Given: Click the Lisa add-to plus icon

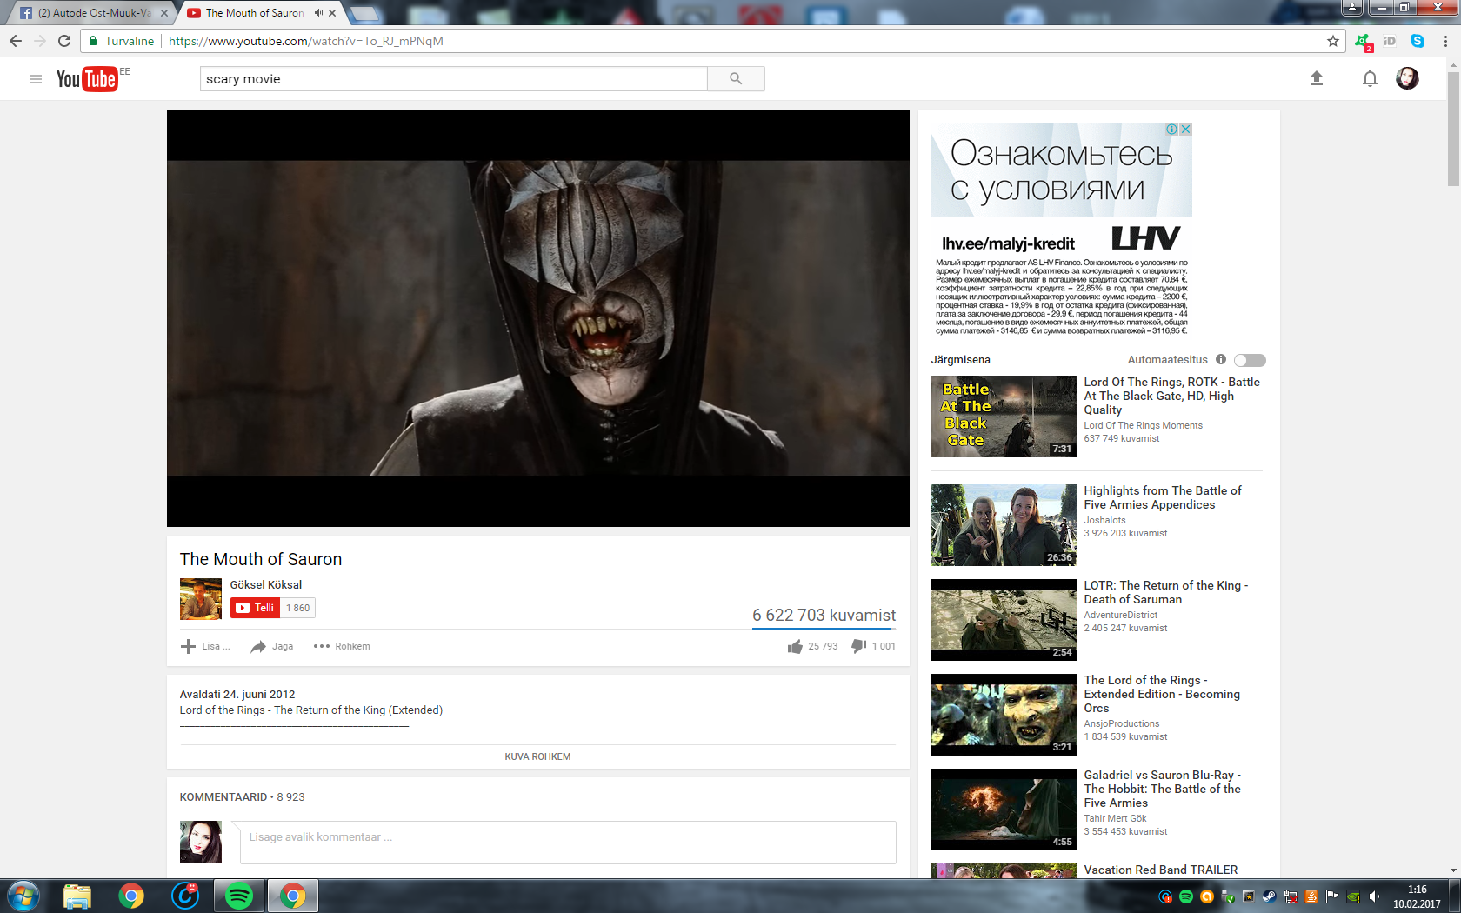Looking at the screenshot, I should point(188,646).
